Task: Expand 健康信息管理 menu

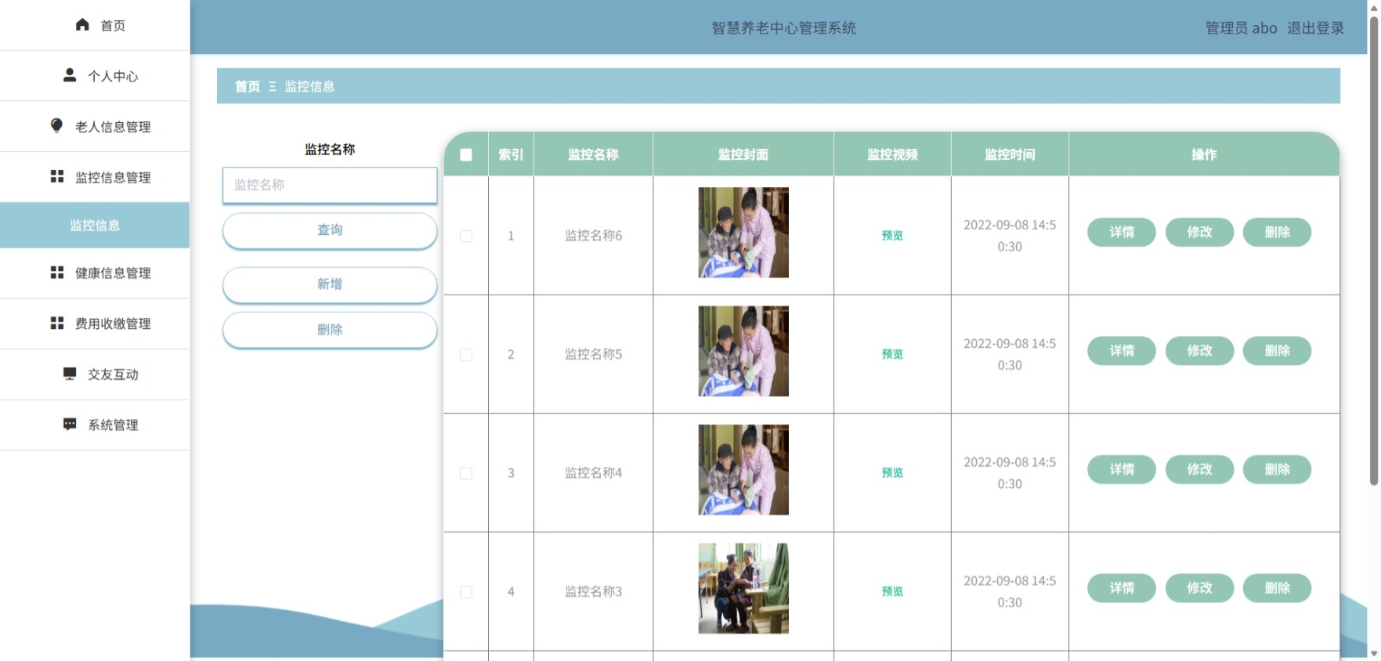Action: (x=95, y=273)
